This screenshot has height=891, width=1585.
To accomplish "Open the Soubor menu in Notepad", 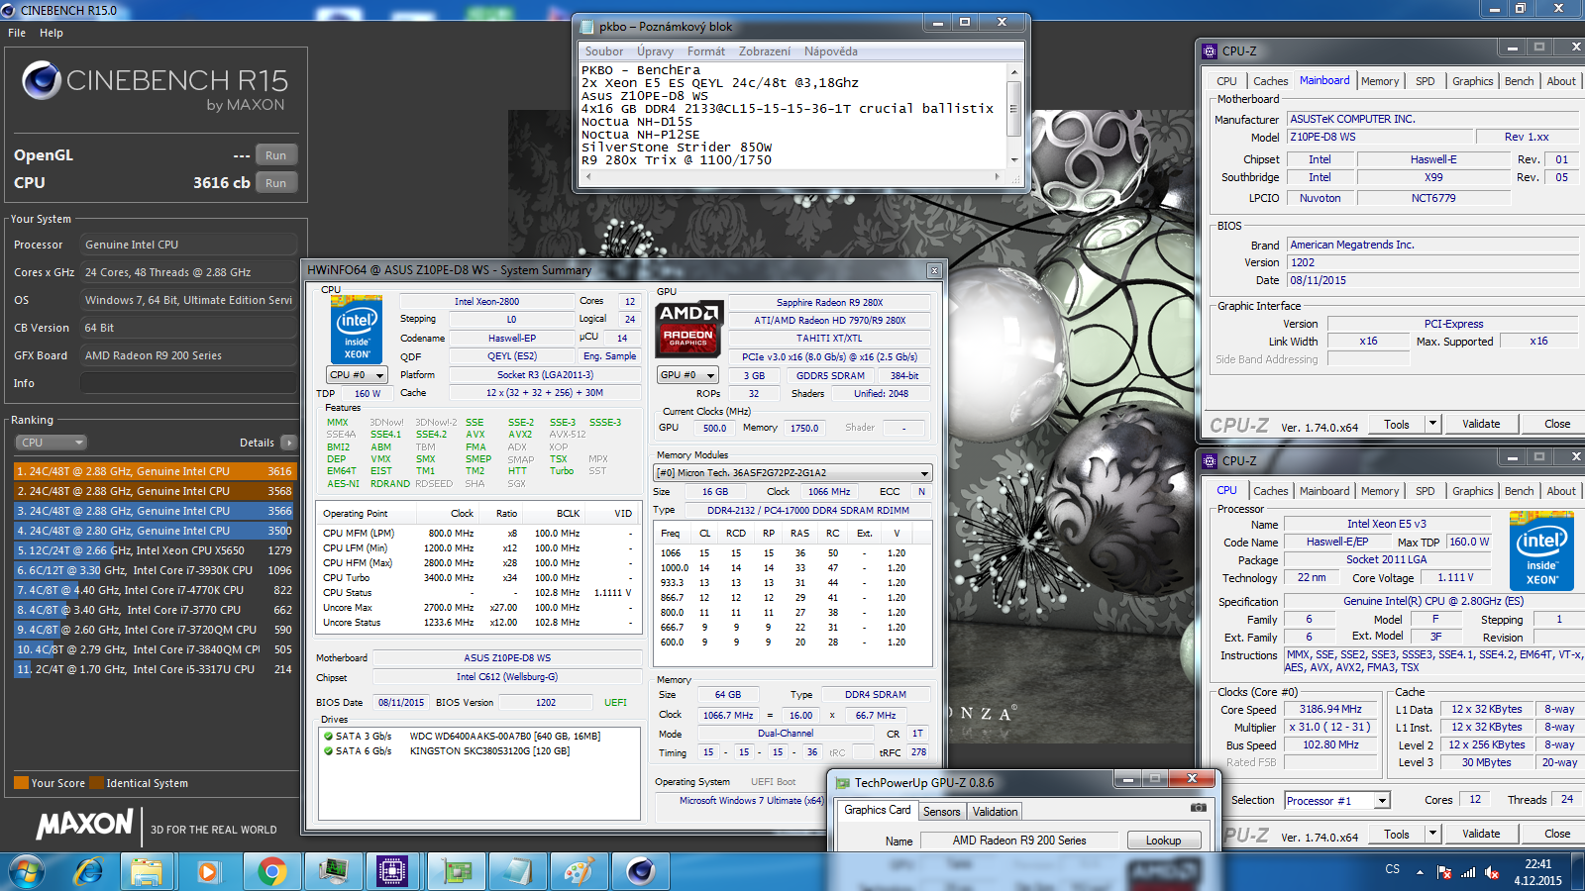I will (x=604, y=51).
